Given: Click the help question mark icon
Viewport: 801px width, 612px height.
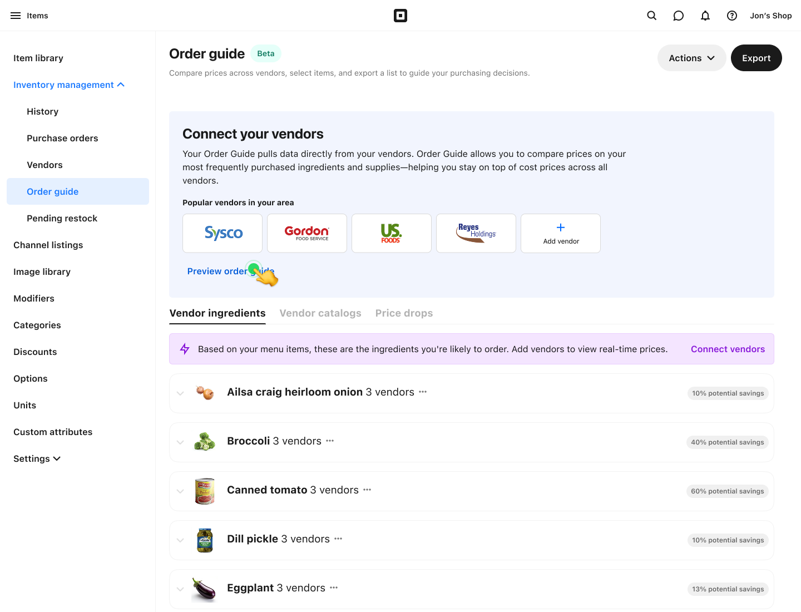Looking at the screenshot, I should 732,16.
